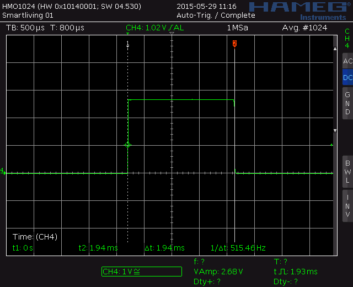
Task: Select cursor marker 1 on the waveform
Action: tap(128, 43)
